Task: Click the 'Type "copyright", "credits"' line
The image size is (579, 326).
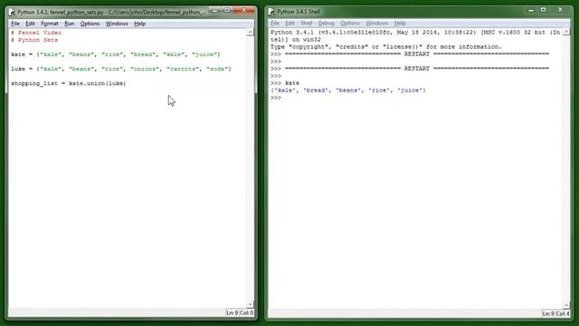Action: click(386, 47)
